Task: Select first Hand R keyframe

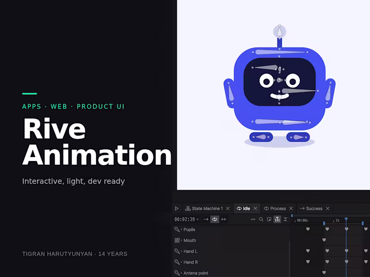Action: [308, 262]
